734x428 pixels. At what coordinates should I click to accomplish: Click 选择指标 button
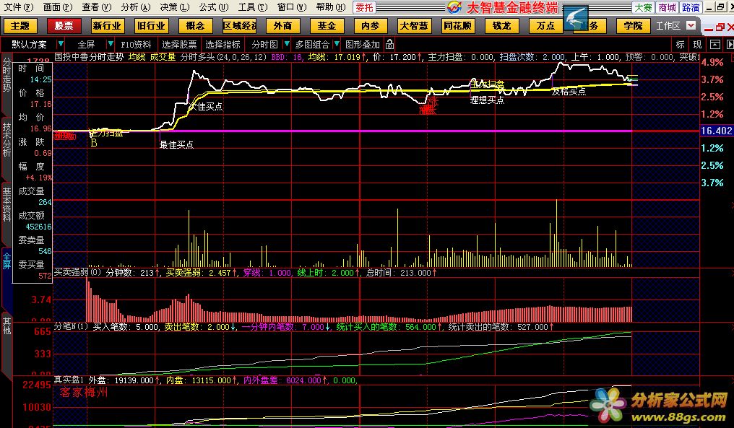point(223,45)
